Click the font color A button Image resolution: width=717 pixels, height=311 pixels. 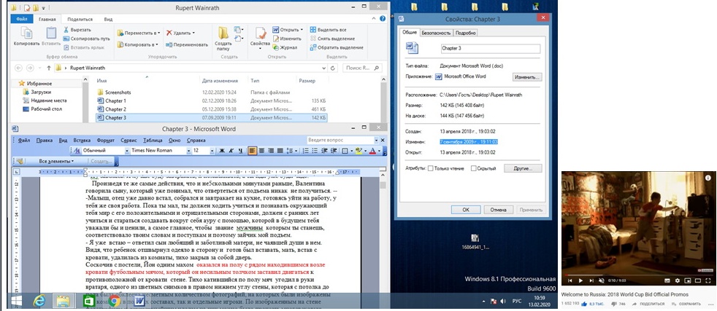372,151
